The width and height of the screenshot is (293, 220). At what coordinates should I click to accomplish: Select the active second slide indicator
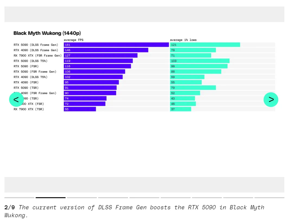click(50, 198)
